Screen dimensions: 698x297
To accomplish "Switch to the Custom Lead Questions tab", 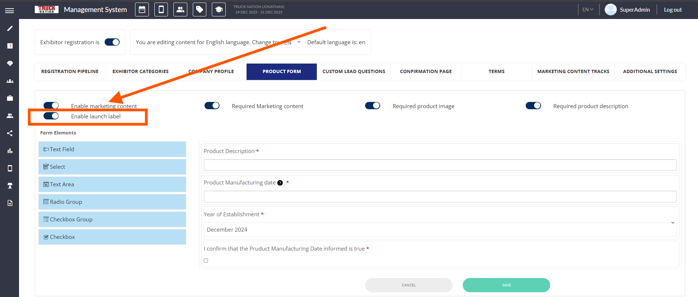I will [x=354, y=72].
